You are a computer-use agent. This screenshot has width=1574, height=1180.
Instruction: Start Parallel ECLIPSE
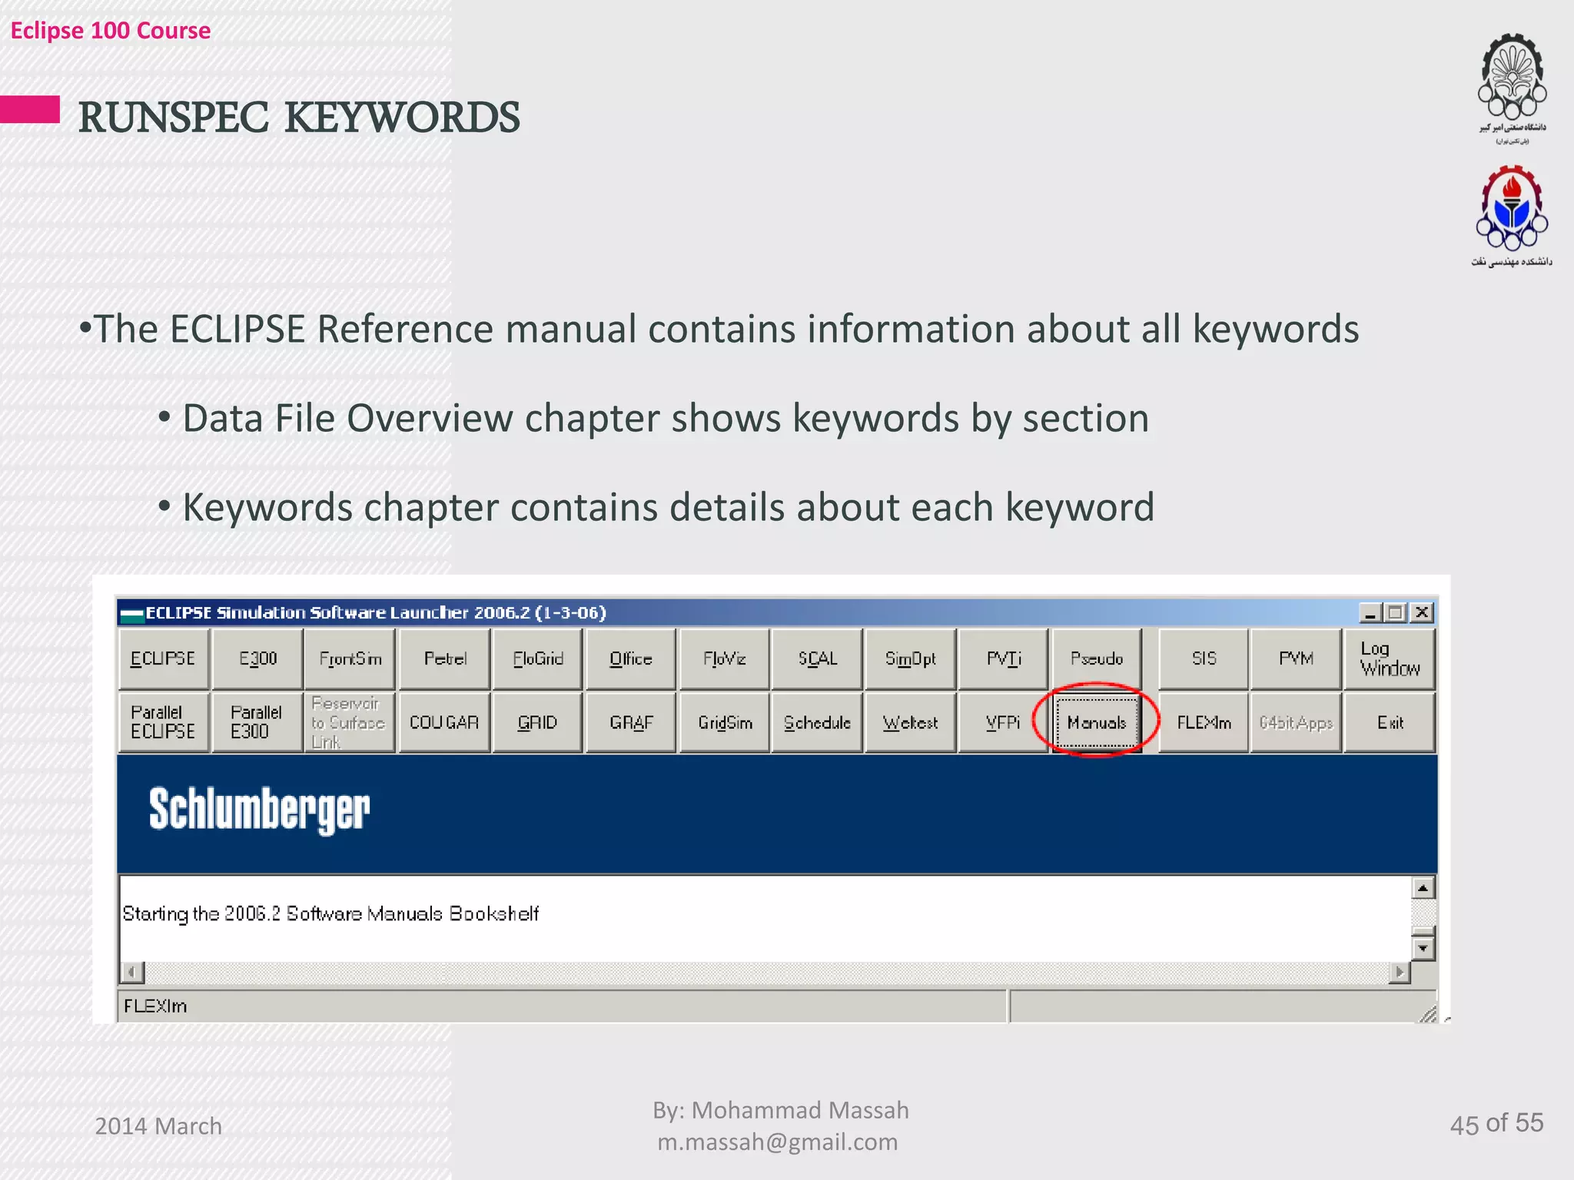click(163, 723)
